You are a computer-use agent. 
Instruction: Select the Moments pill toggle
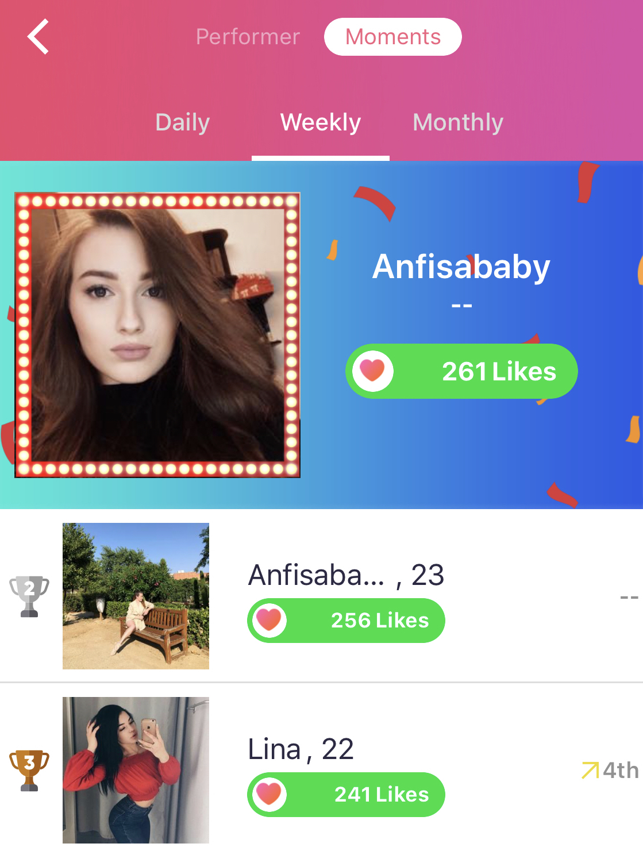tap(393, 37)
